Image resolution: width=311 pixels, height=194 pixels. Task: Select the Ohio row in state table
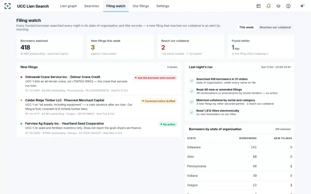point(240,157)
